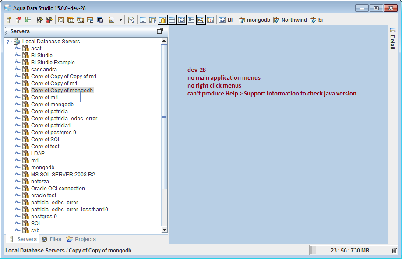Click the scrollbar down arrow in Servers tree
Screen dimensions: 402x259
[x=164, y=230]
